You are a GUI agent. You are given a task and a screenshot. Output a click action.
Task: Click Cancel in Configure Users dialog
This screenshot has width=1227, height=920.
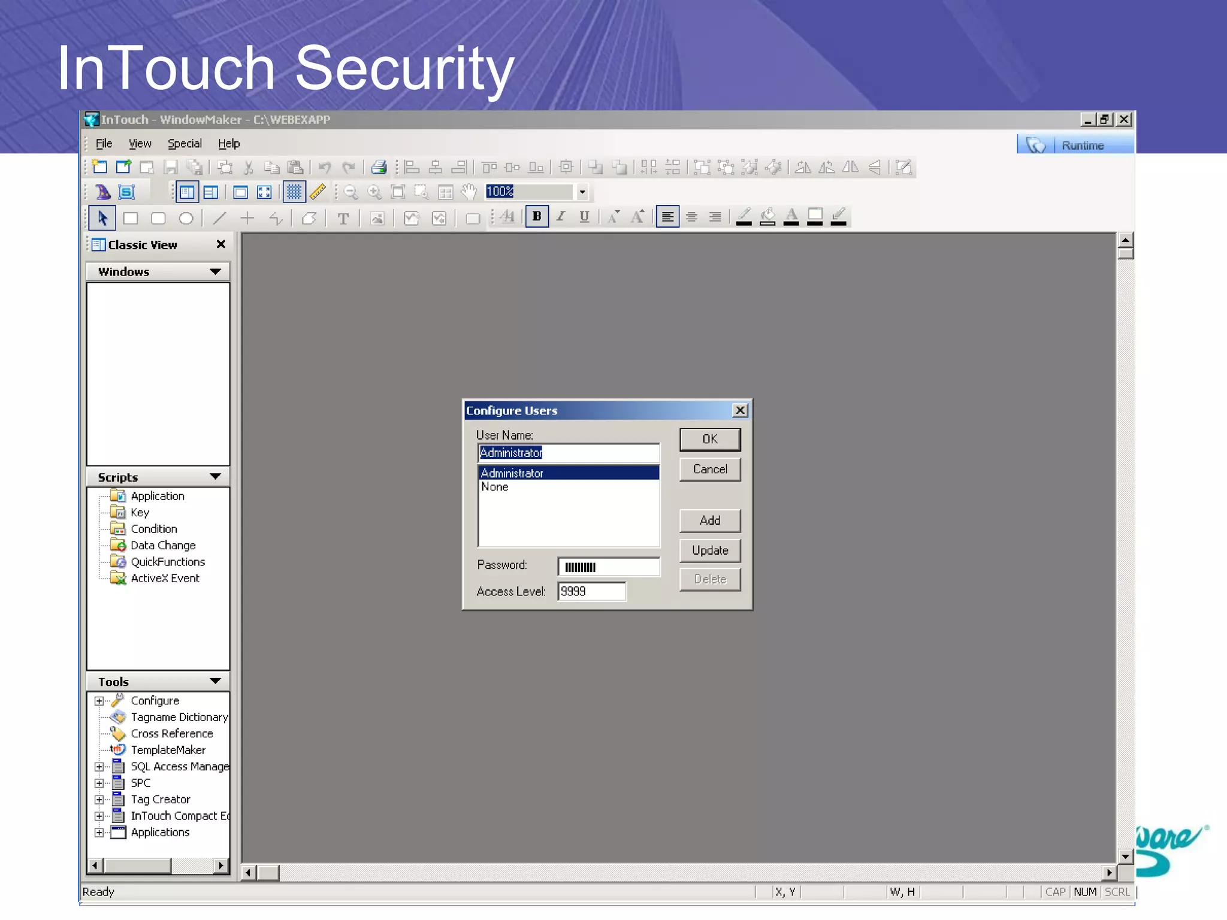[710, 469]
